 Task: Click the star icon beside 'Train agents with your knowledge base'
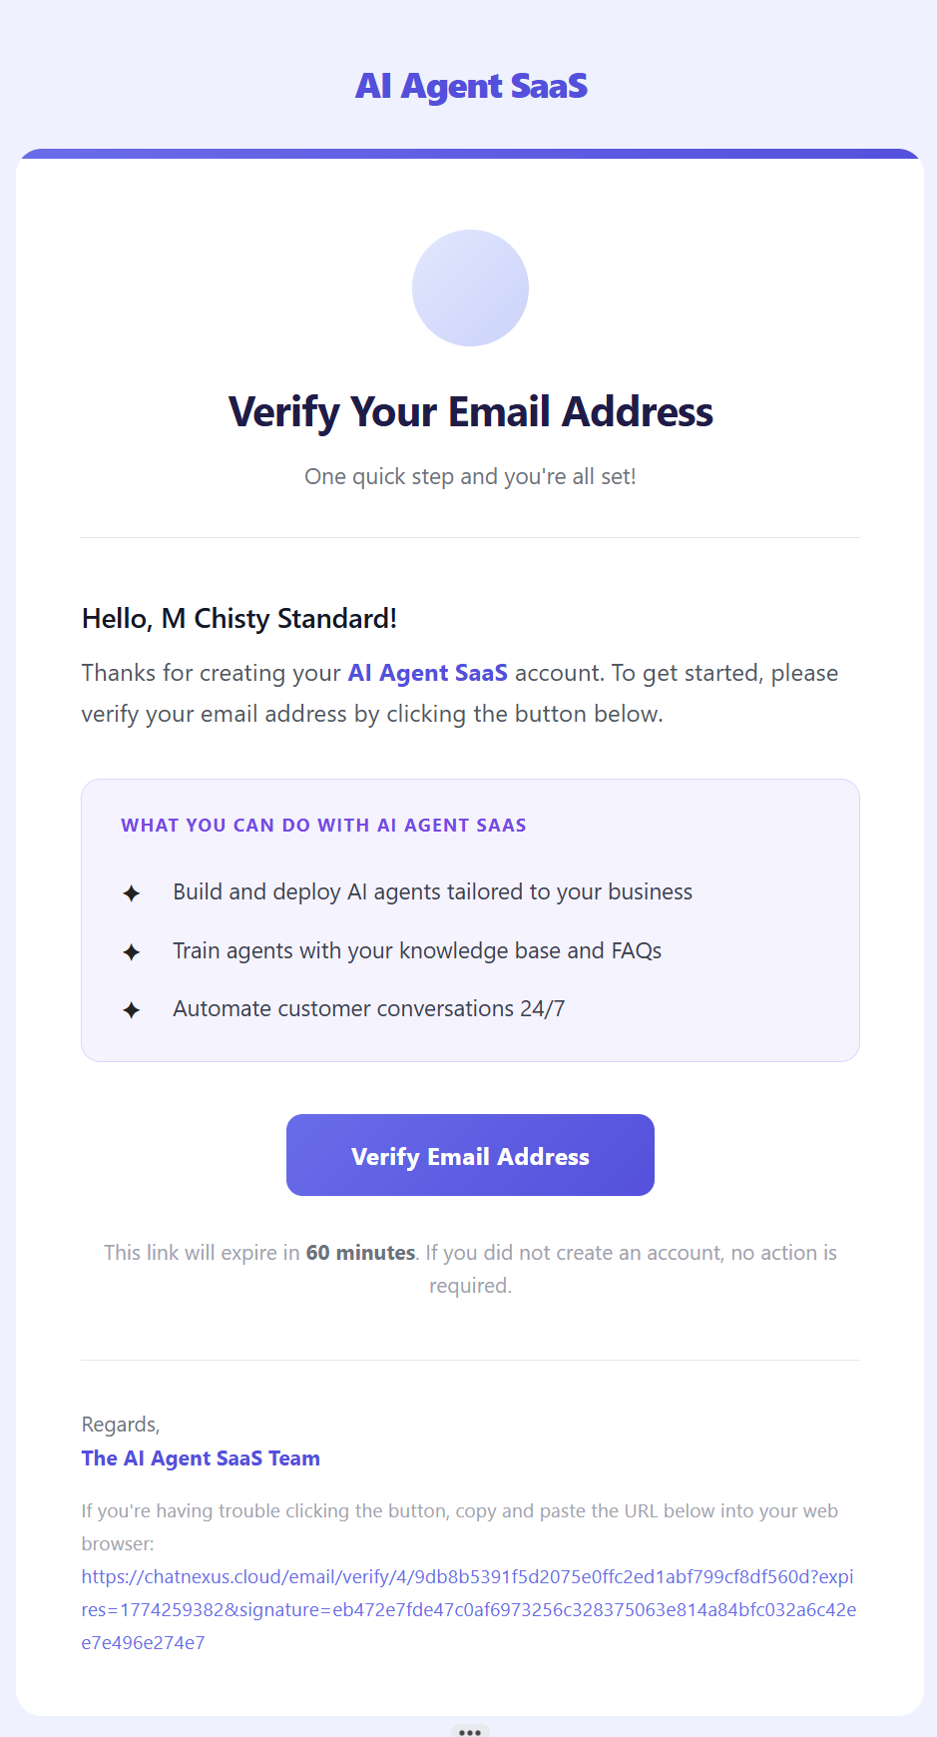tap(131, 951)
